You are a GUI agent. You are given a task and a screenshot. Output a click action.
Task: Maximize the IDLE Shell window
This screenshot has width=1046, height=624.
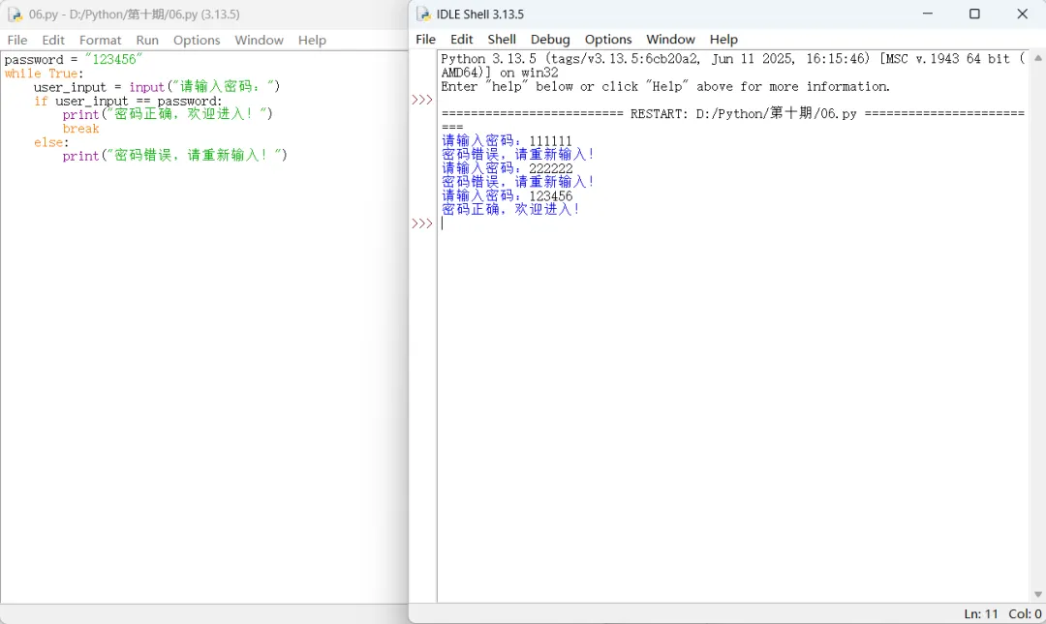point(974,14)
